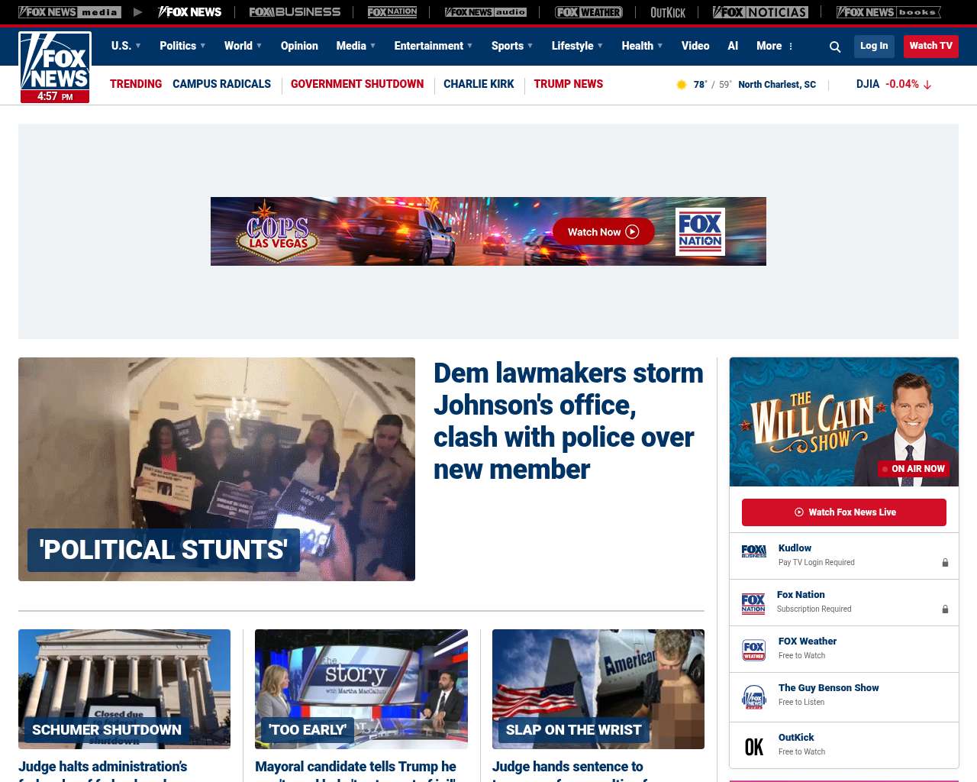Expand the Politics dropdown menu
977x782 pixels.
(x=182, y=46)
